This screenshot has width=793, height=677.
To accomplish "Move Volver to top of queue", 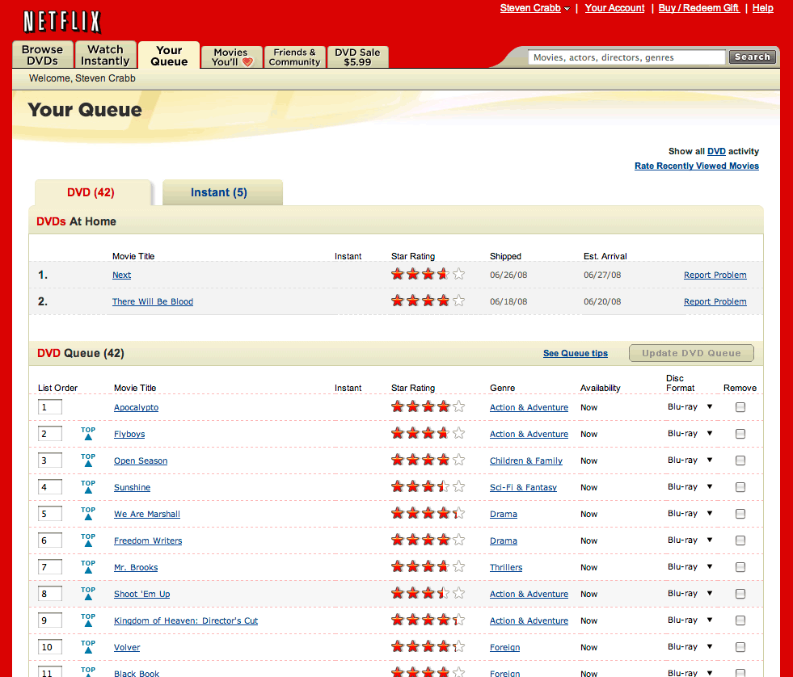I will pos(88,646).
